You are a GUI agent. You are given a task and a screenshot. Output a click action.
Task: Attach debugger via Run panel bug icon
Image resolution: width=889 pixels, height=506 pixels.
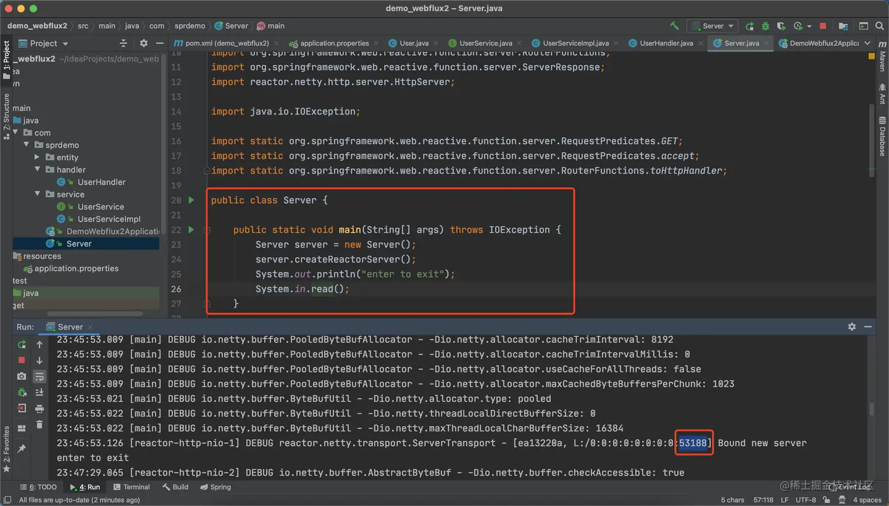coord(22,392)
